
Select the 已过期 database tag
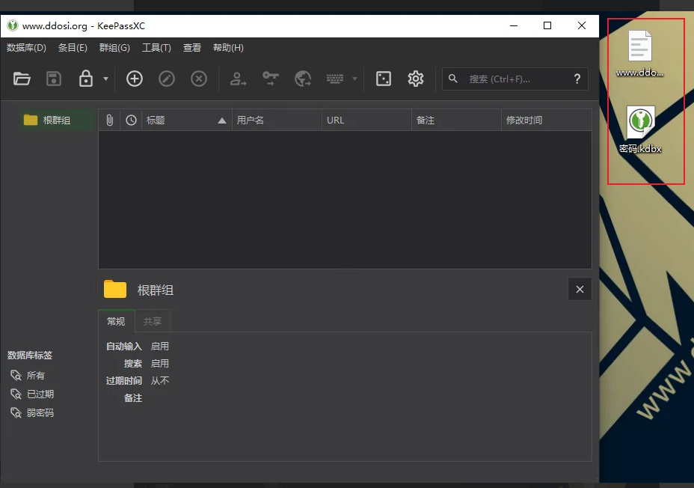[x=32, y=394]
